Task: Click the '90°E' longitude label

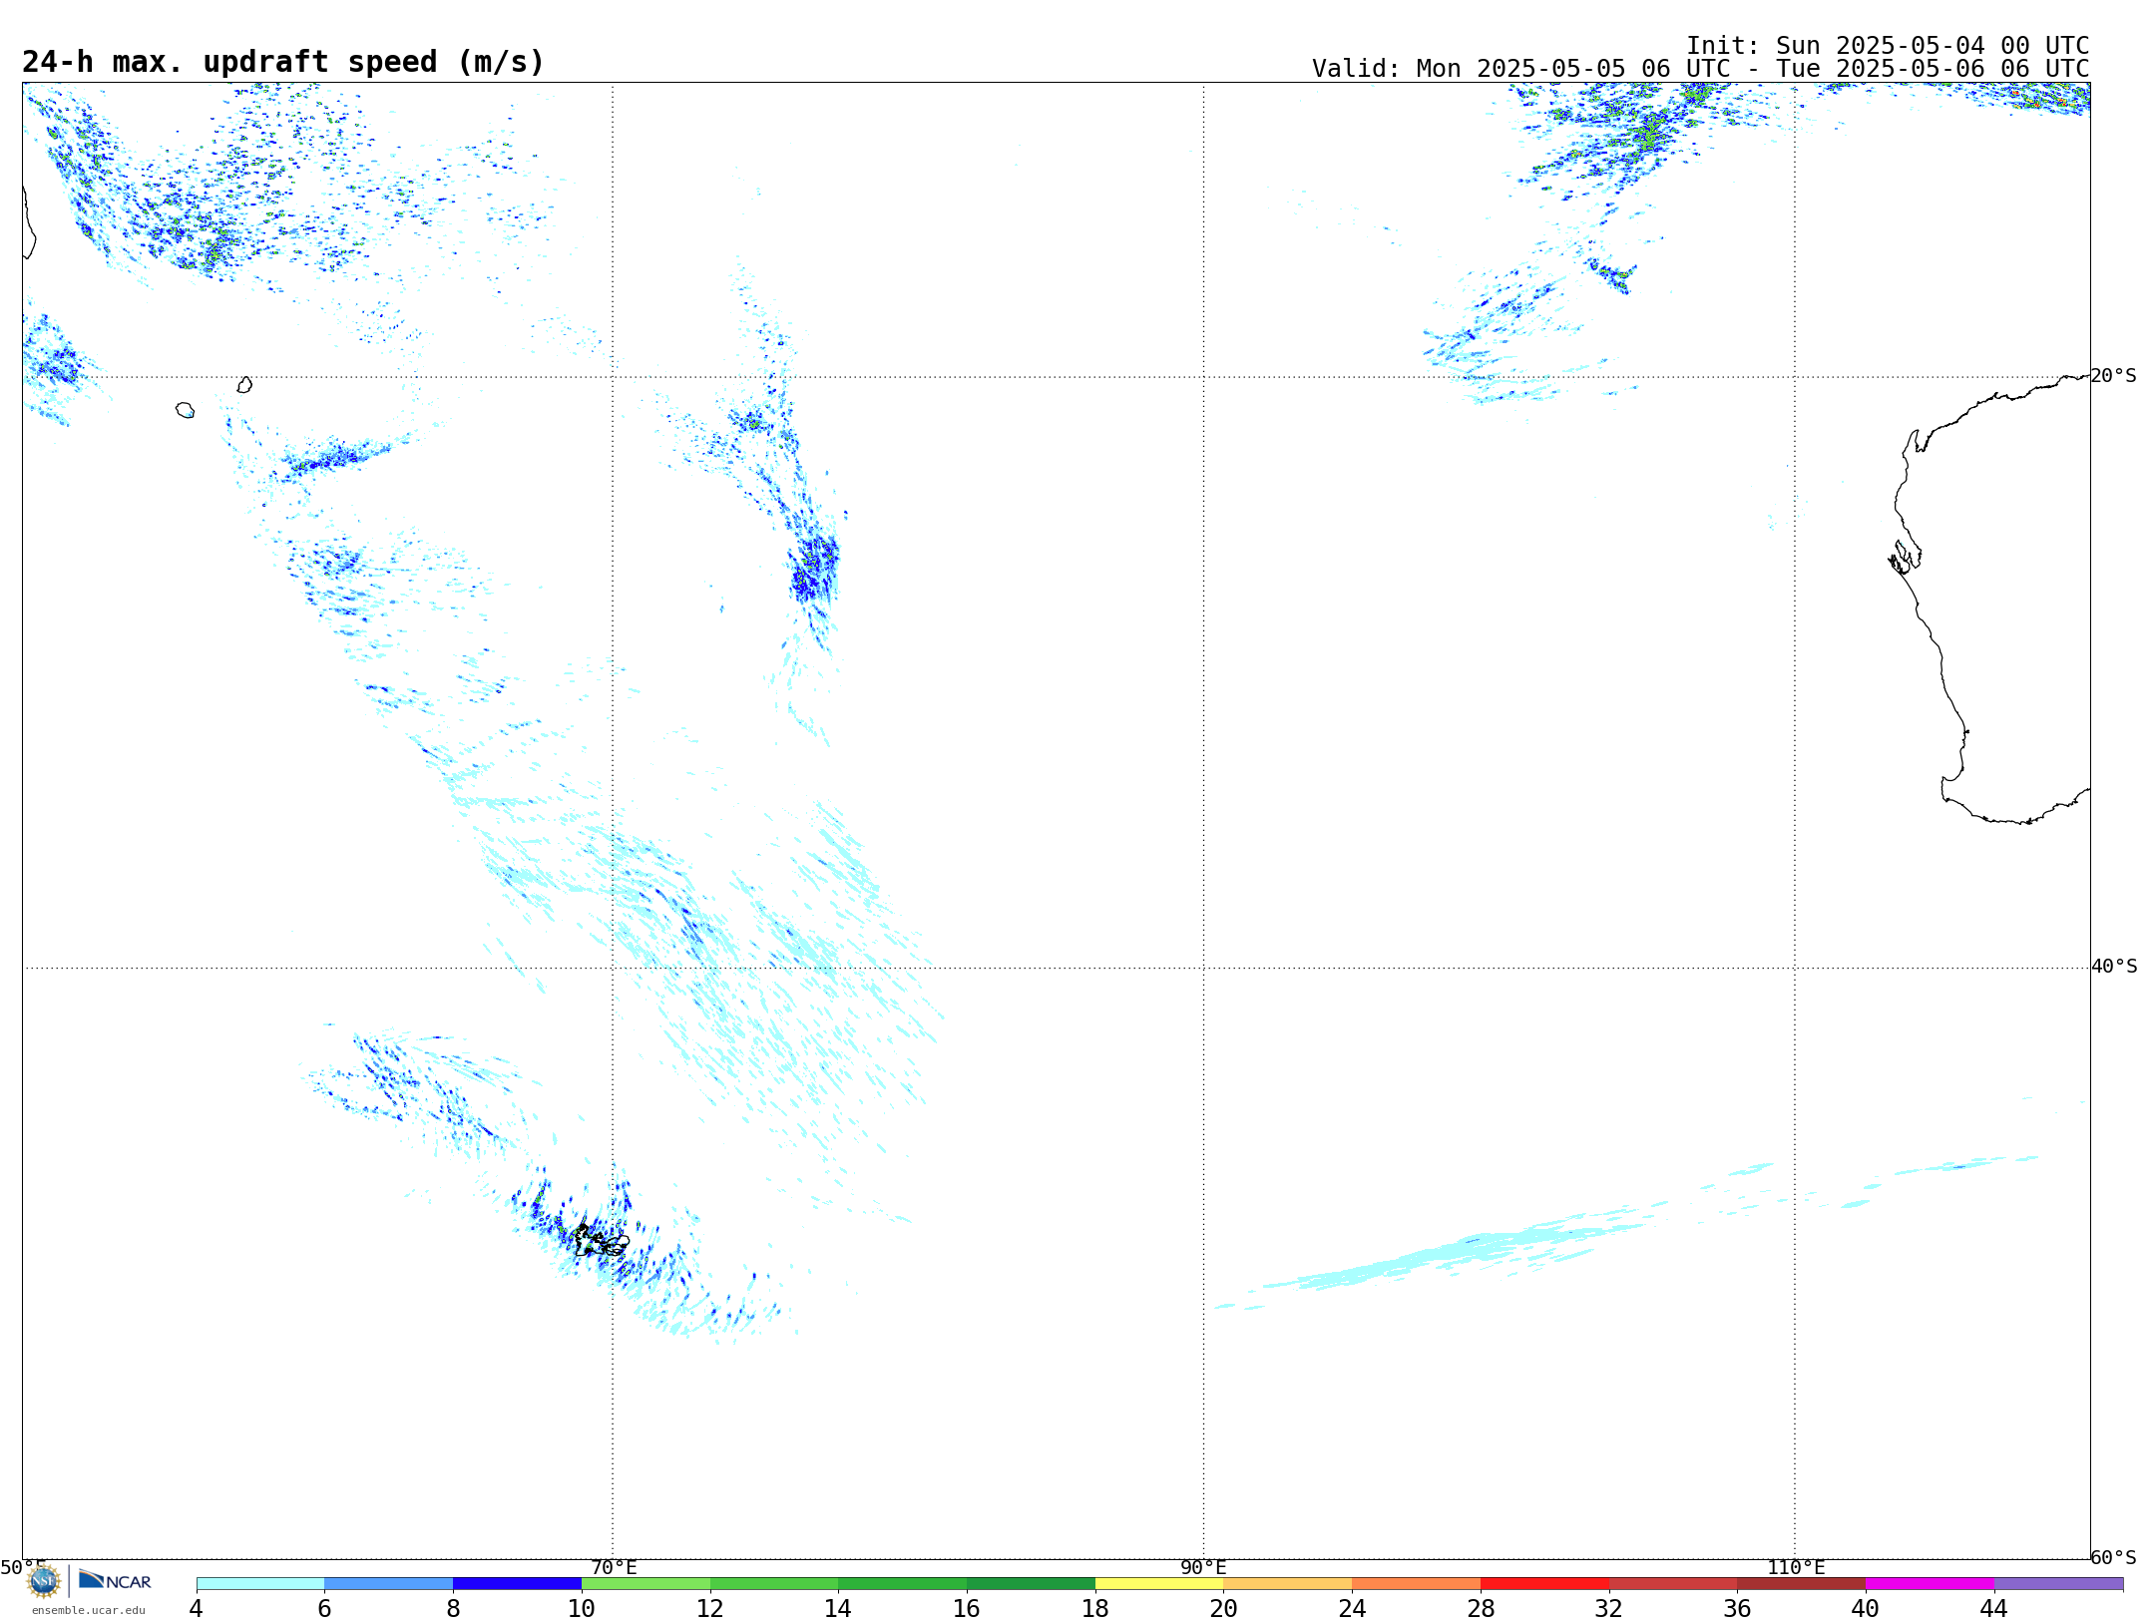Action: point(1203,1567)
